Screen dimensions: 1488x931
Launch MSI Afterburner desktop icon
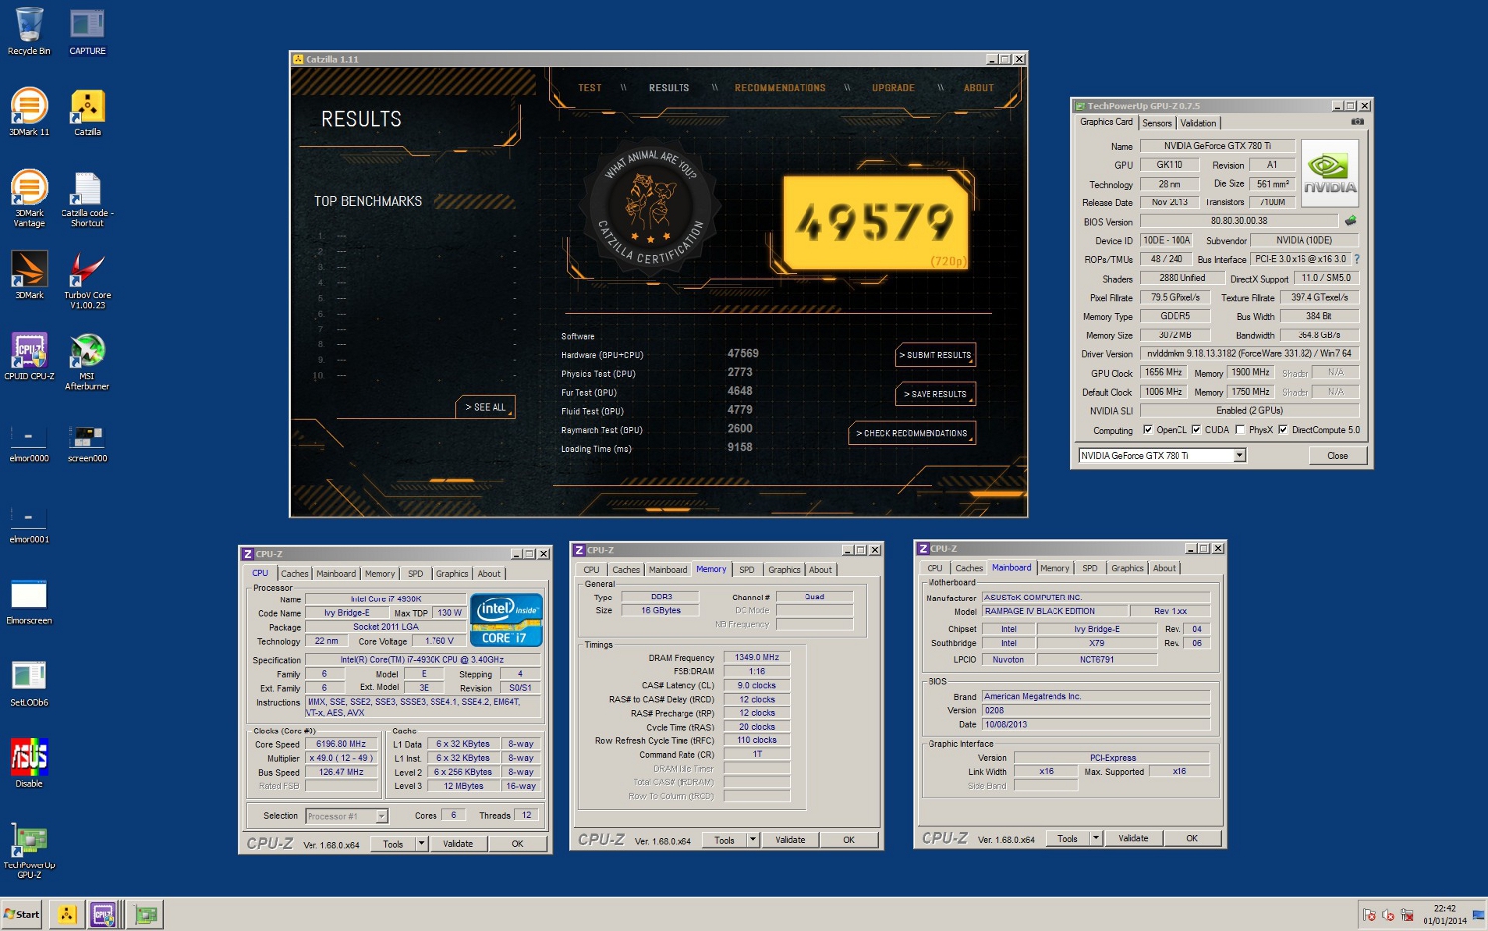pos(87,361)
